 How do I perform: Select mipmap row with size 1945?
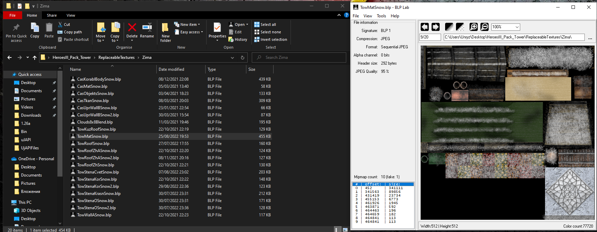coord(383,203)
